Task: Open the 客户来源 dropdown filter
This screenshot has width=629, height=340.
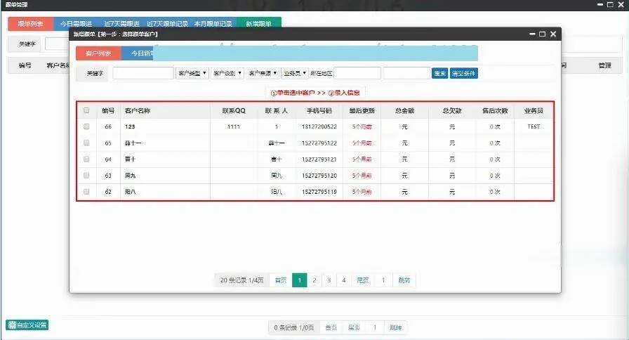Action: pos(263,73)
